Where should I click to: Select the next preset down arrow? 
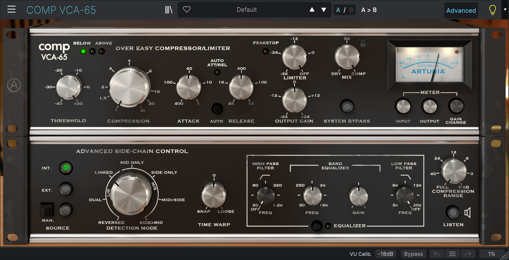point(324,10)
